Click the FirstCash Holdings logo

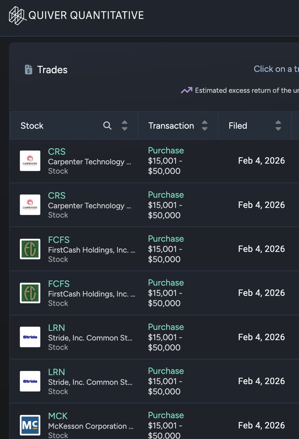click(30, 249)
